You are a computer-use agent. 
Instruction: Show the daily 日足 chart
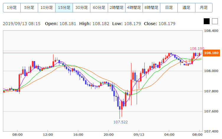[169, 8]
